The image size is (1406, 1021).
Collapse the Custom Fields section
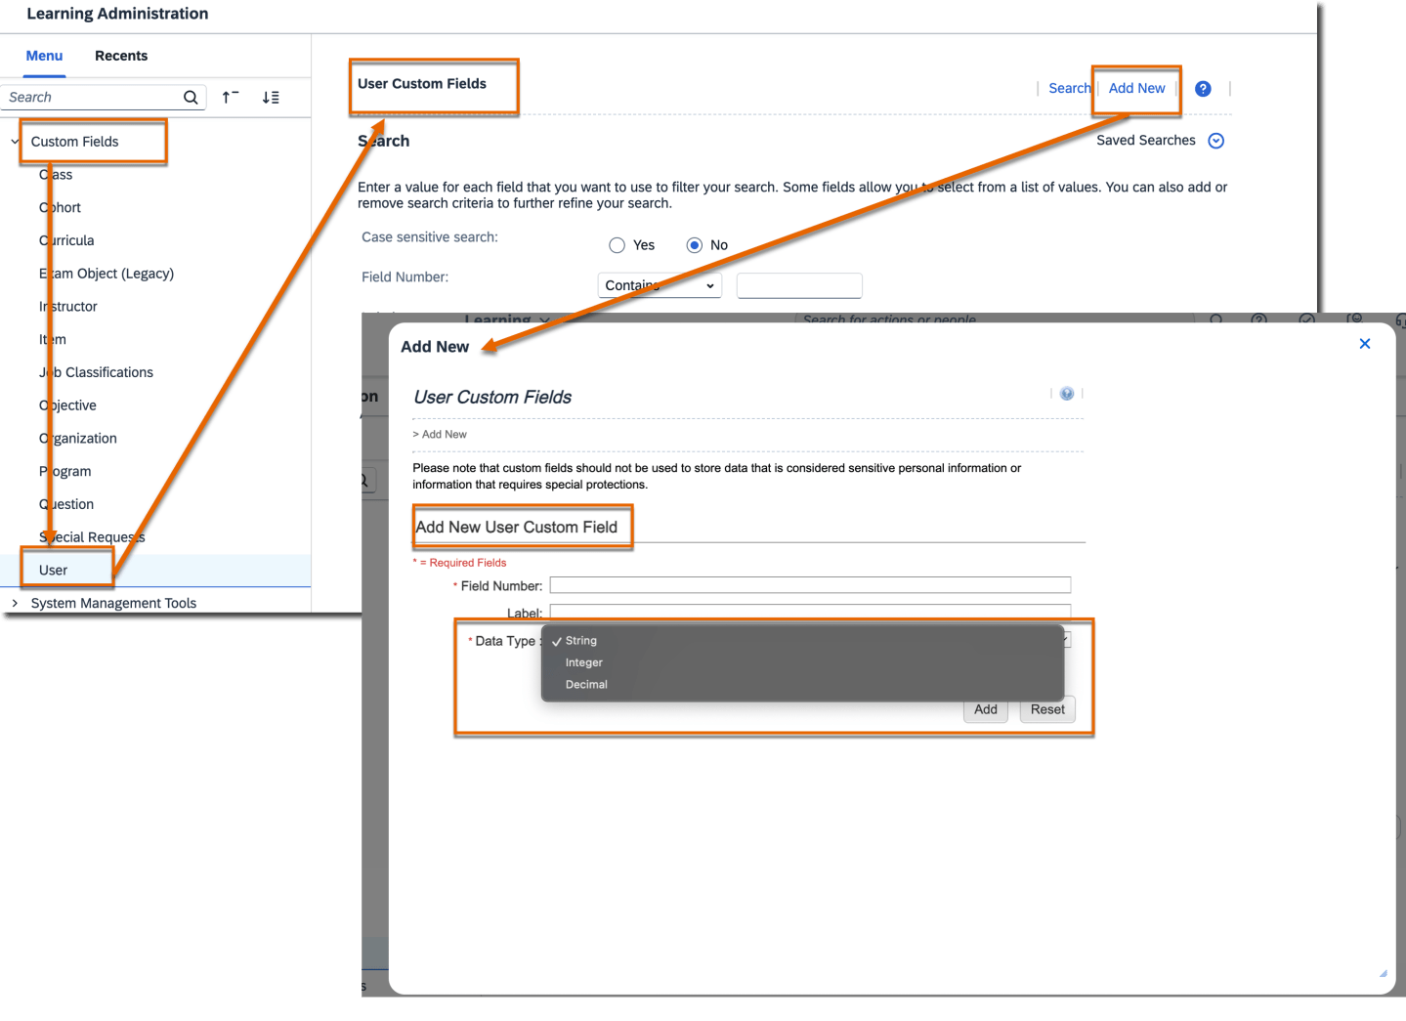15,141
